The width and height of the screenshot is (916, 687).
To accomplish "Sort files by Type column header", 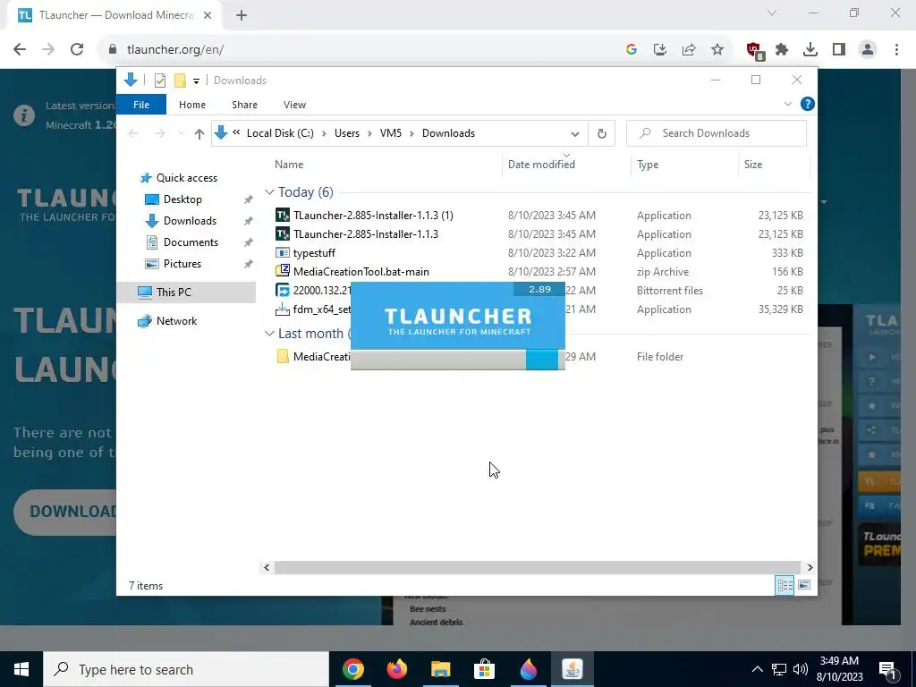I will (x=684, y=165).
